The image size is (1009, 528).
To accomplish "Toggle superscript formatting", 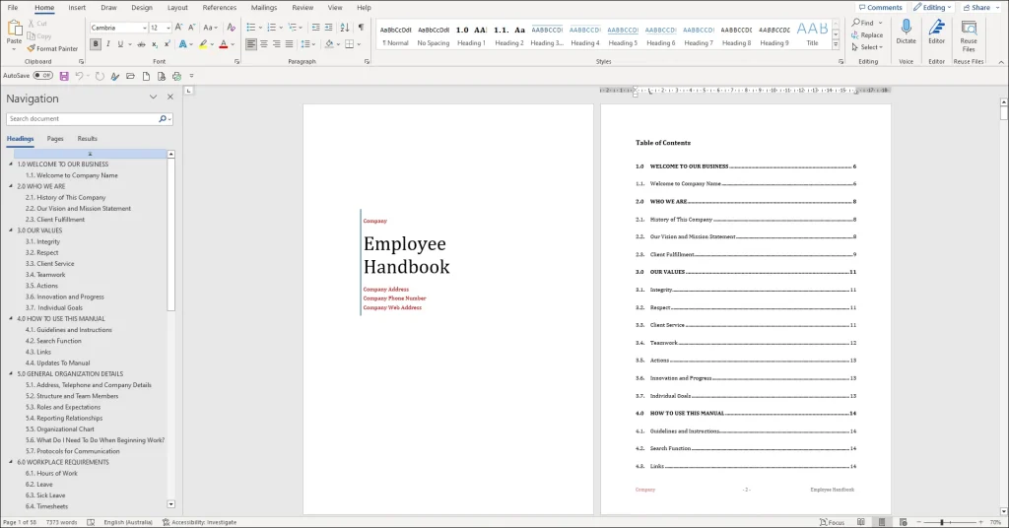I will point(167,44).
